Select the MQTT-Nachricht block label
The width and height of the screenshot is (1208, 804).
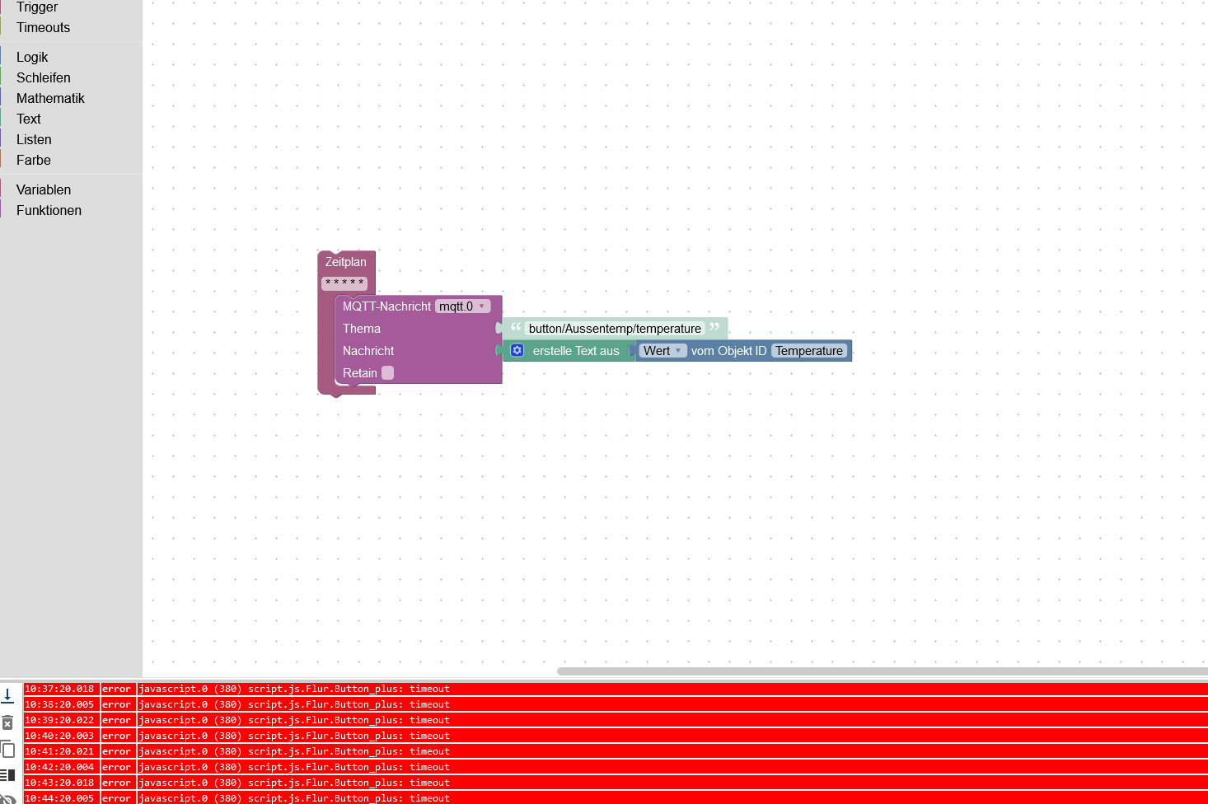tap(386, 306)
